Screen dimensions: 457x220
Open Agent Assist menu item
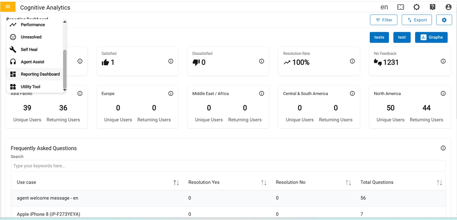tap(32, 62)
